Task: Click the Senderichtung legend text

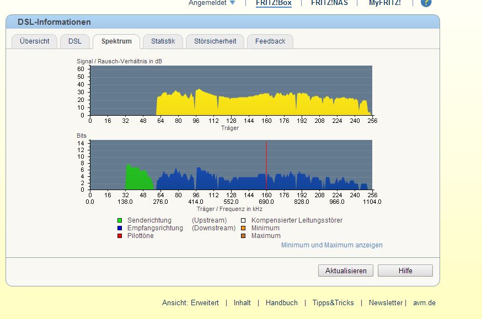Action: pyautogui.click(x=149, y=220)
